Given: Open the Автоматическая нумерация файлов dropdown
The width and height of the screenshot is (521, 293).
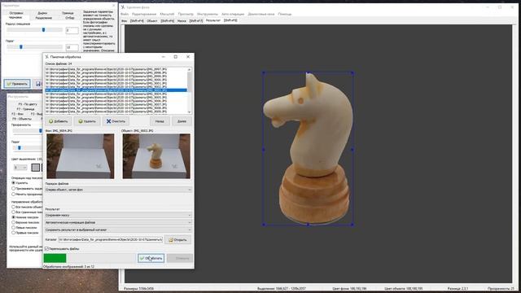Looking at the screenshot, I should (x=118, y=222).
